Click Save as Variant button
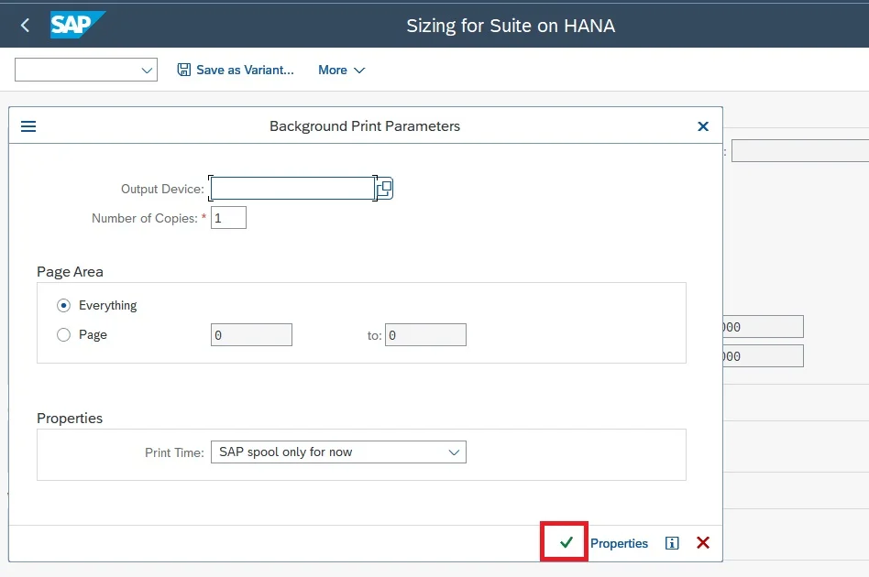Screen dimensions: 869x577 (x=236, y=70)
